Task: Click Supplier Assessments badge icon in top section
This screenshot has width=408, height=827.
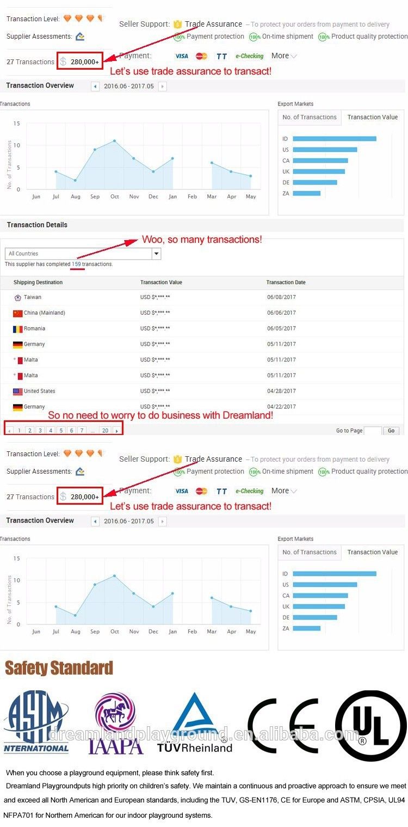Action: pos(80,36)
